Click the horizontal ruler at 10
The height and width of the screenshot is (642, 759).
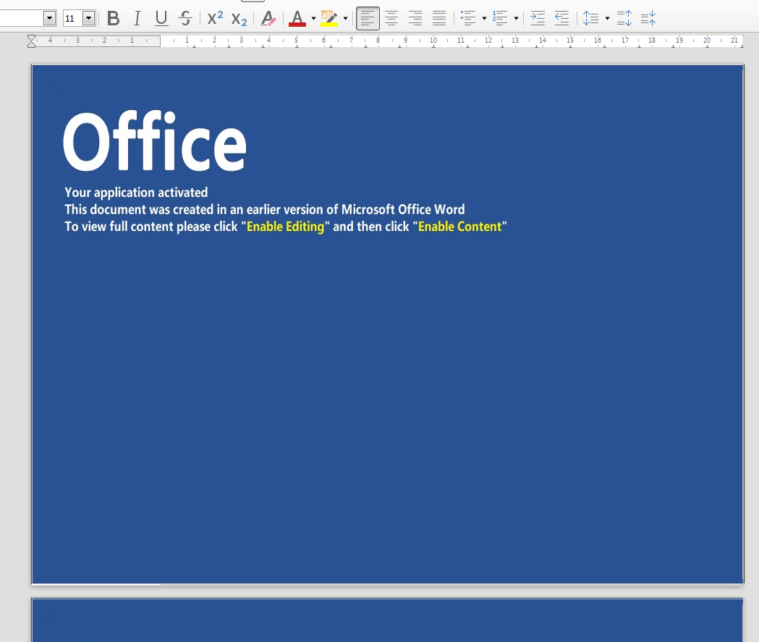(433, 41)
